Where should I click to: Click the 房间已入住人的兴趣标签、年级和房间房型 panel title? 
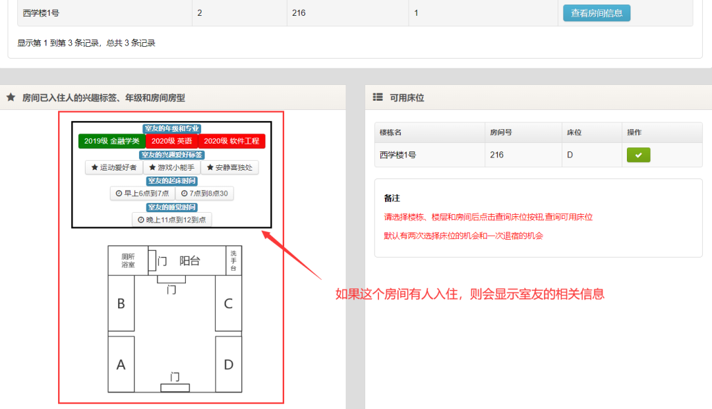click(104, 98)
